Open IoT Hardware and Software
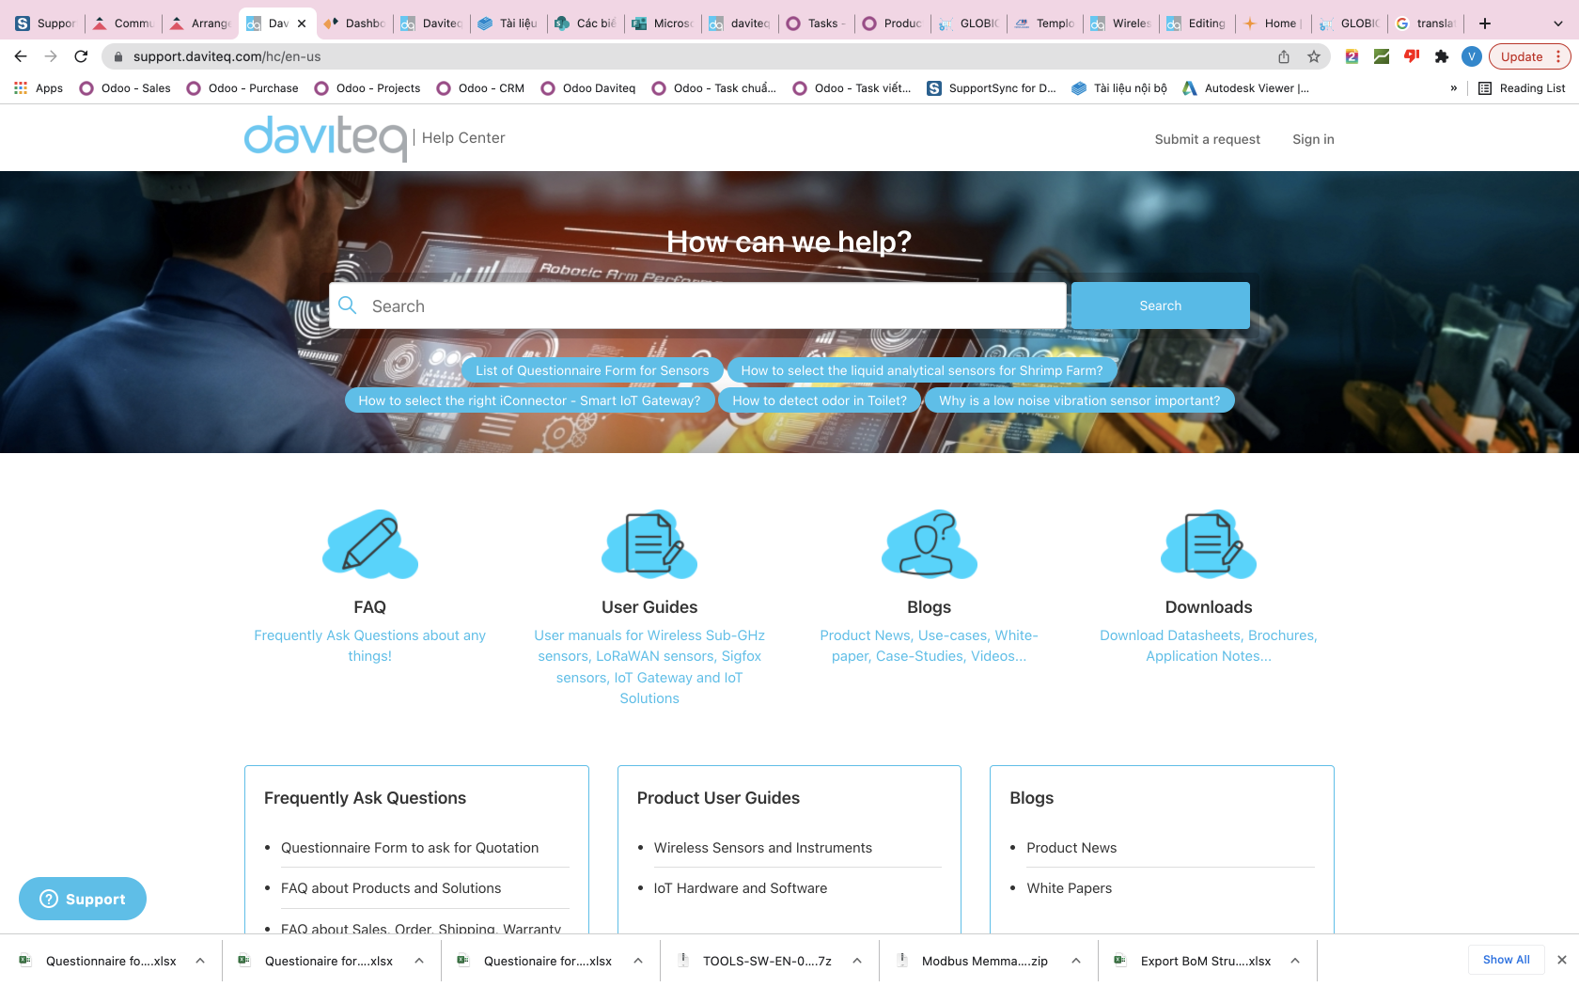 [x=741, y=888]
